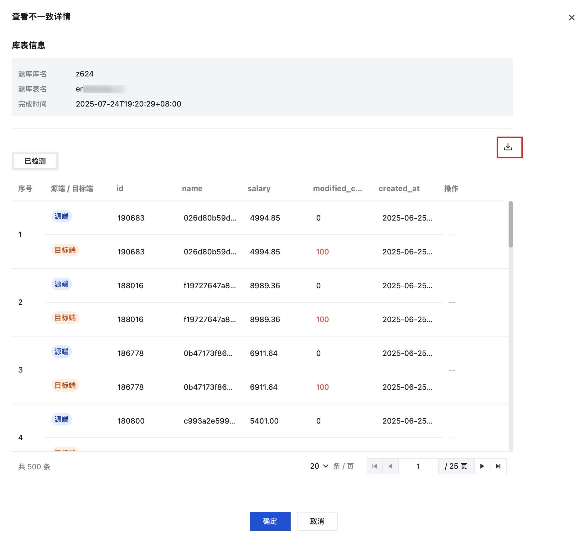This screenshot has height=542, width=585.
Task: Go to the next page
Action: point(482,466)
